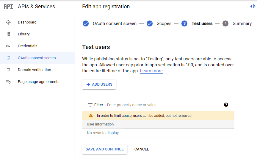
Task: Click the Library sidebar icon
Action: click(x=8, y=34)
